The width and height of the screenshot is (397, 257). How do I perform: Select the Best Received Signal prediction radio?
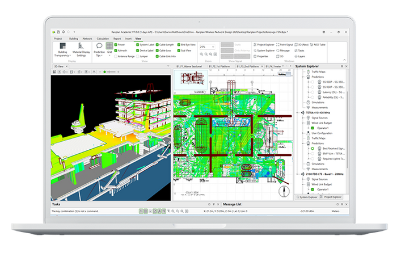click(312, 149)
